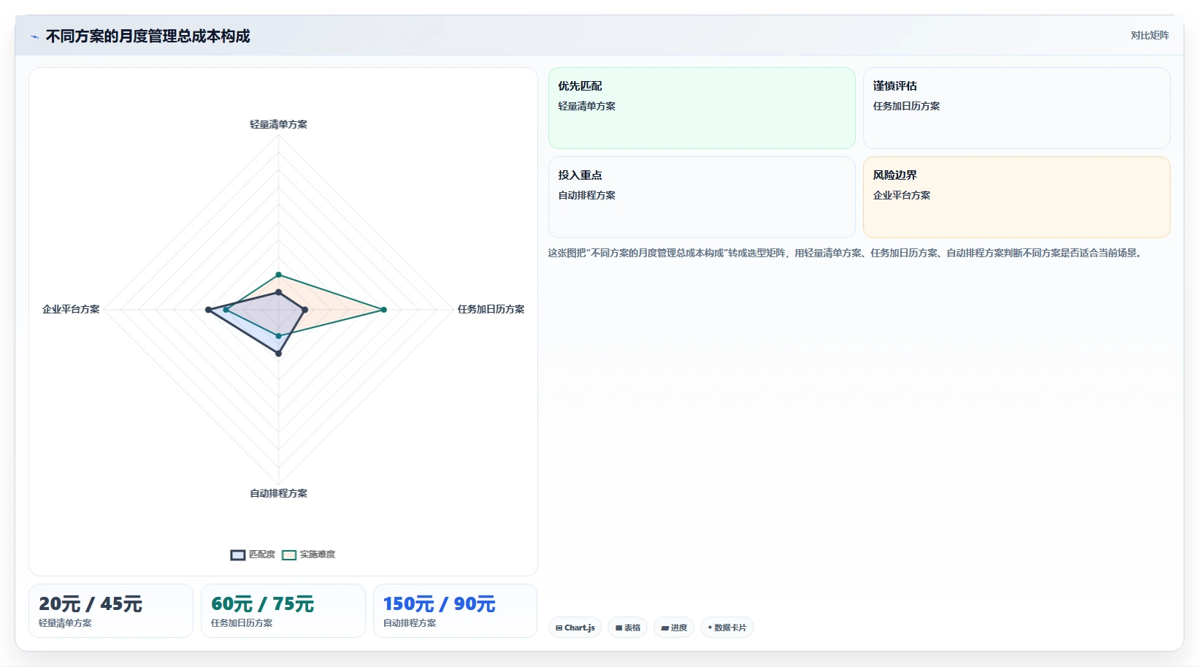
Task: Select the 自动排程方案 radar axis label
Action: (x=278, y=493)
